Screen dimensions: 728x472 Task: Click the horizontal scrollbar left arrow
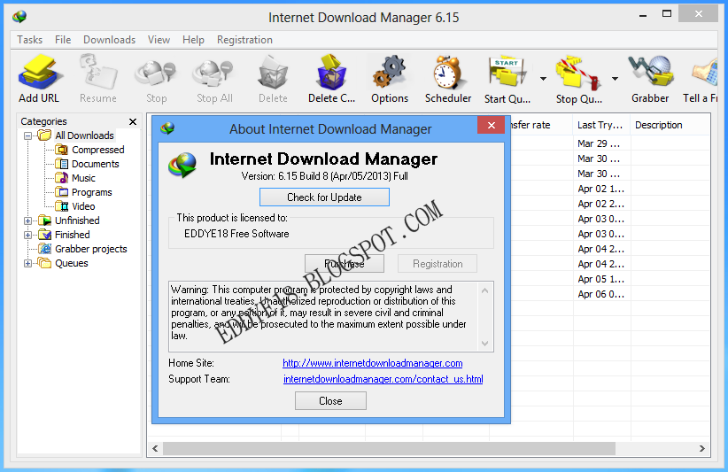155,448
